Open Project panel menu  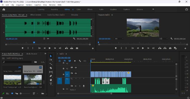tap(22, 54)
